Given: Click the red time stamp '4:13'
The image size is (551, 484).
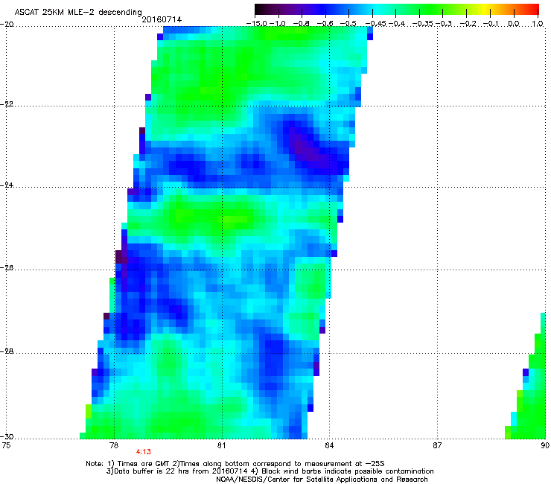Looking at the screenshot, I should click(x=144, y=452).
